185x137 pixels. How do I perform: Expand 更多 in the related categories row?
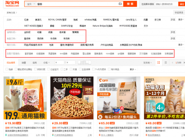181,45
